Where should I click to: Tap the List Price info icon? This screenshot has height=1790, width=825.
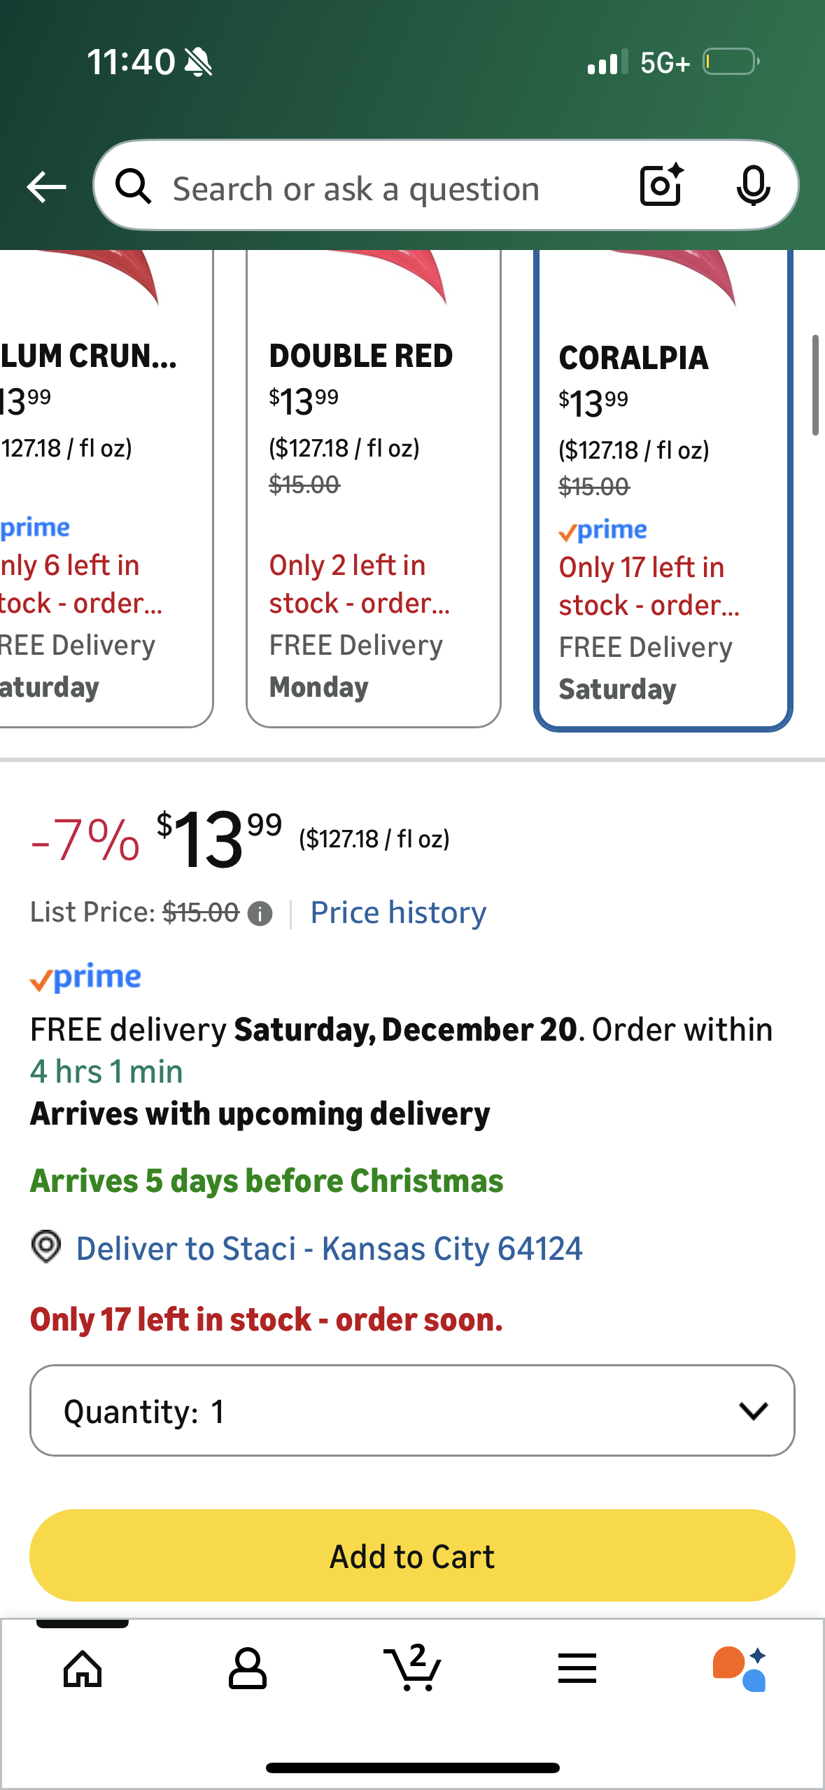[x=260, y=914]
